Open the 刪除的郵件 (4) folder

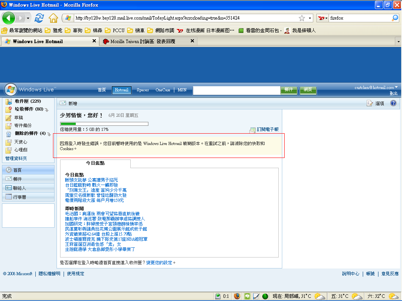coord(30,133)
